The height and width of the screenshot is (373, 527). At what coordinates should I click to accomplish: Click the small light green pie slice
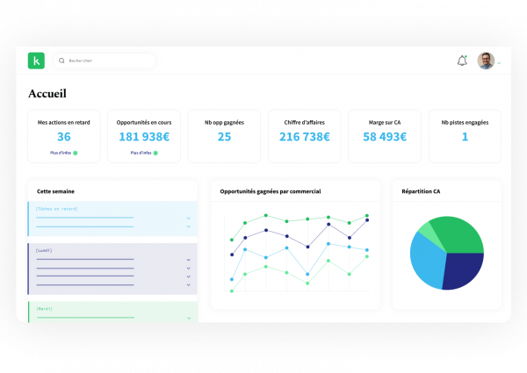pos(430,233)
